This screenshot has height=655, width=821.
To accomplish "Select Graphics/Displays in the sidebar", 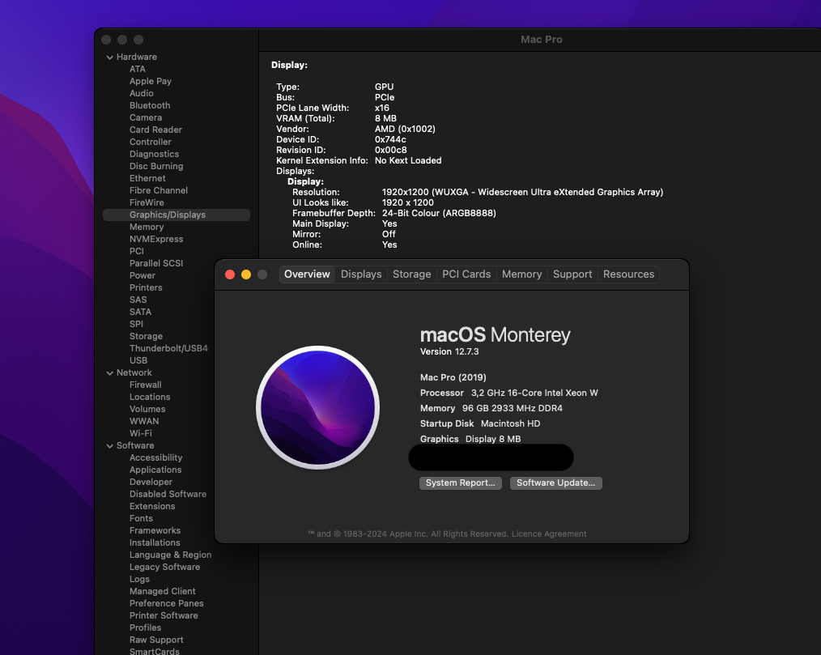I will pos(177,215).
